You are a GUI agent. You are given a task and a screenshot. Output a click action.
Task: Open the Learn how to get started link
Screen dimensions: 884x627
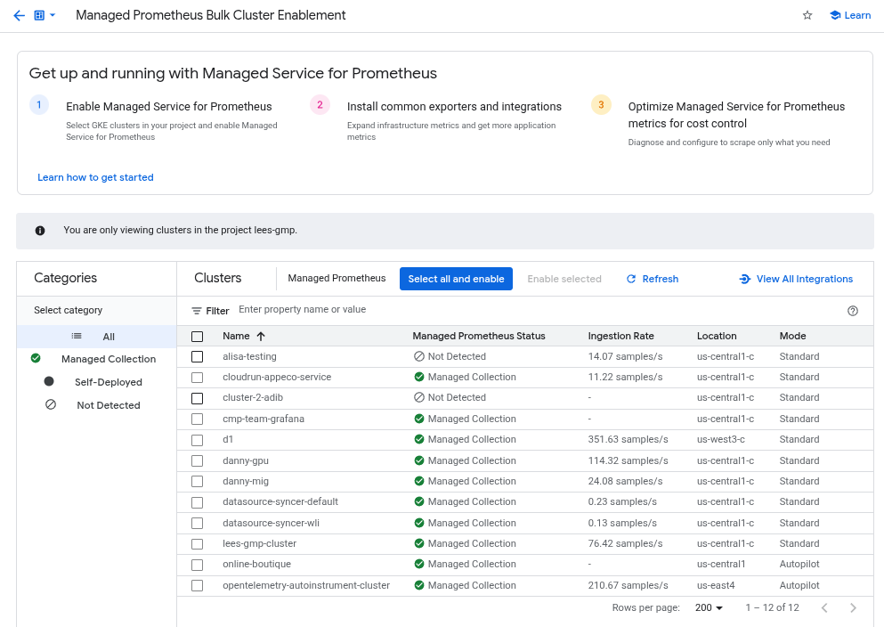click(x=95, y=177)
